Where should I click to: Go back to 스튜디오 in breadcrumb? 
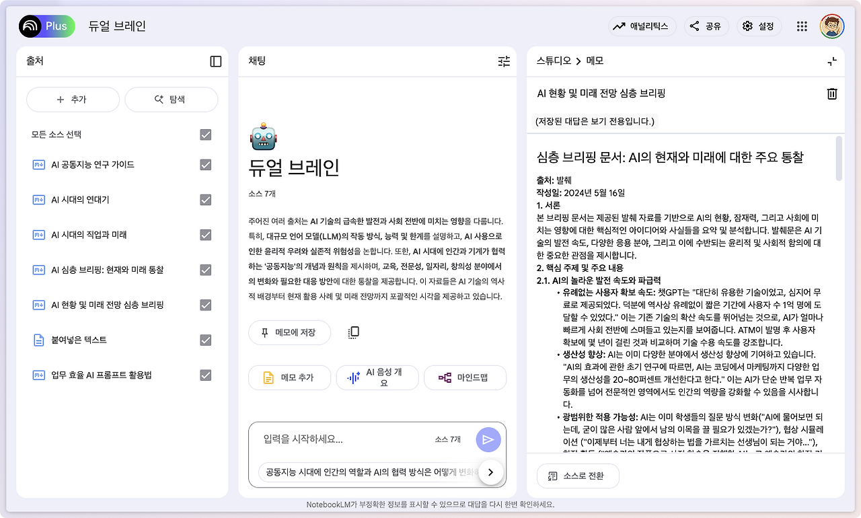(x=553, y=61)
